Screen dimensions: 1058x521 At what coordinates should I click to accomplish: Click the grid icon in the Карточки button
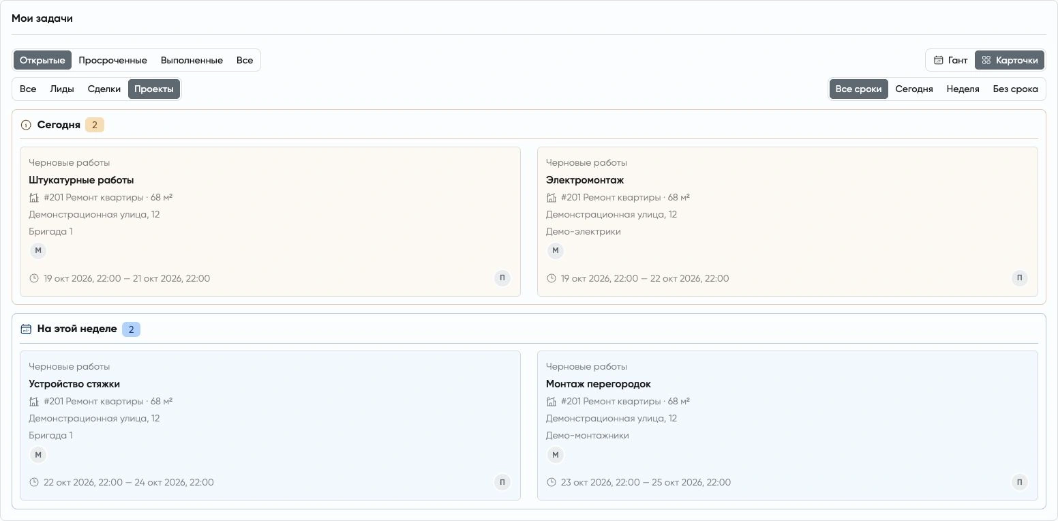click(x=986, y=60)
